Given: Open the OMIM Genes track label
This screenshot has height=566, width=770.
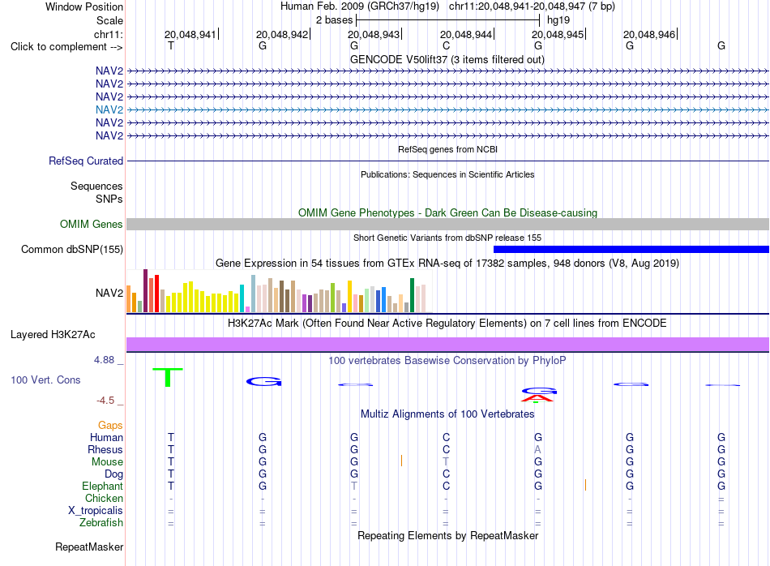Looking at the screenshot, I should click(92, 224).
